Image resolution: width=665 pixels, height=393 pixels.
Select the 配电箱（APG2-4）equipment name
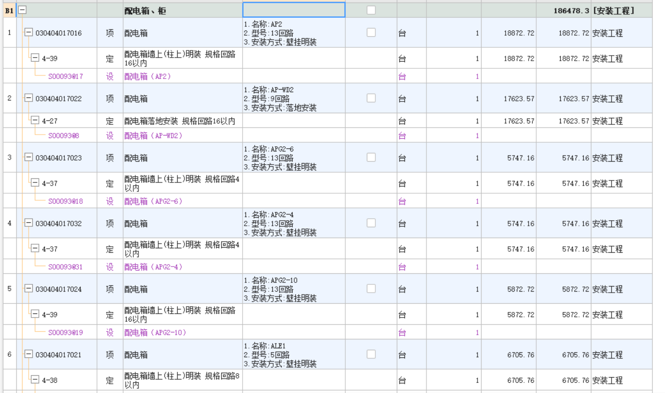click(x=153, y=267)
